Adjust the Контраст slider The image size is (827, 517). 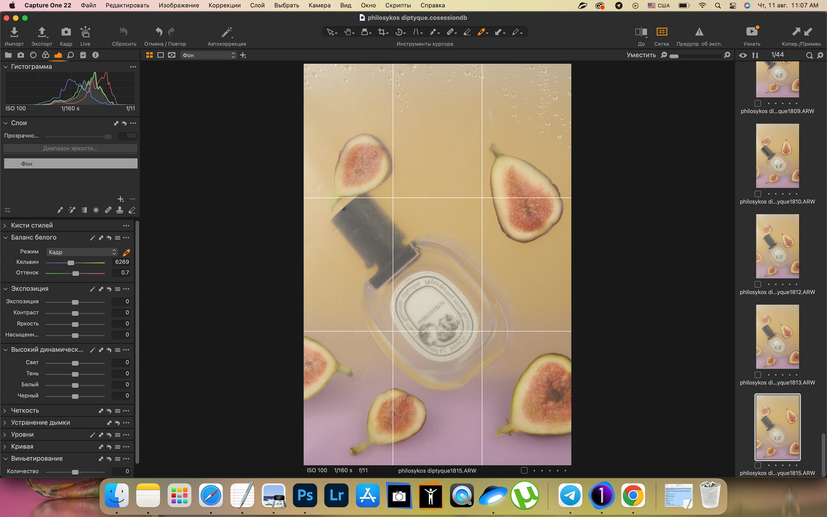[x=75, y=313]
